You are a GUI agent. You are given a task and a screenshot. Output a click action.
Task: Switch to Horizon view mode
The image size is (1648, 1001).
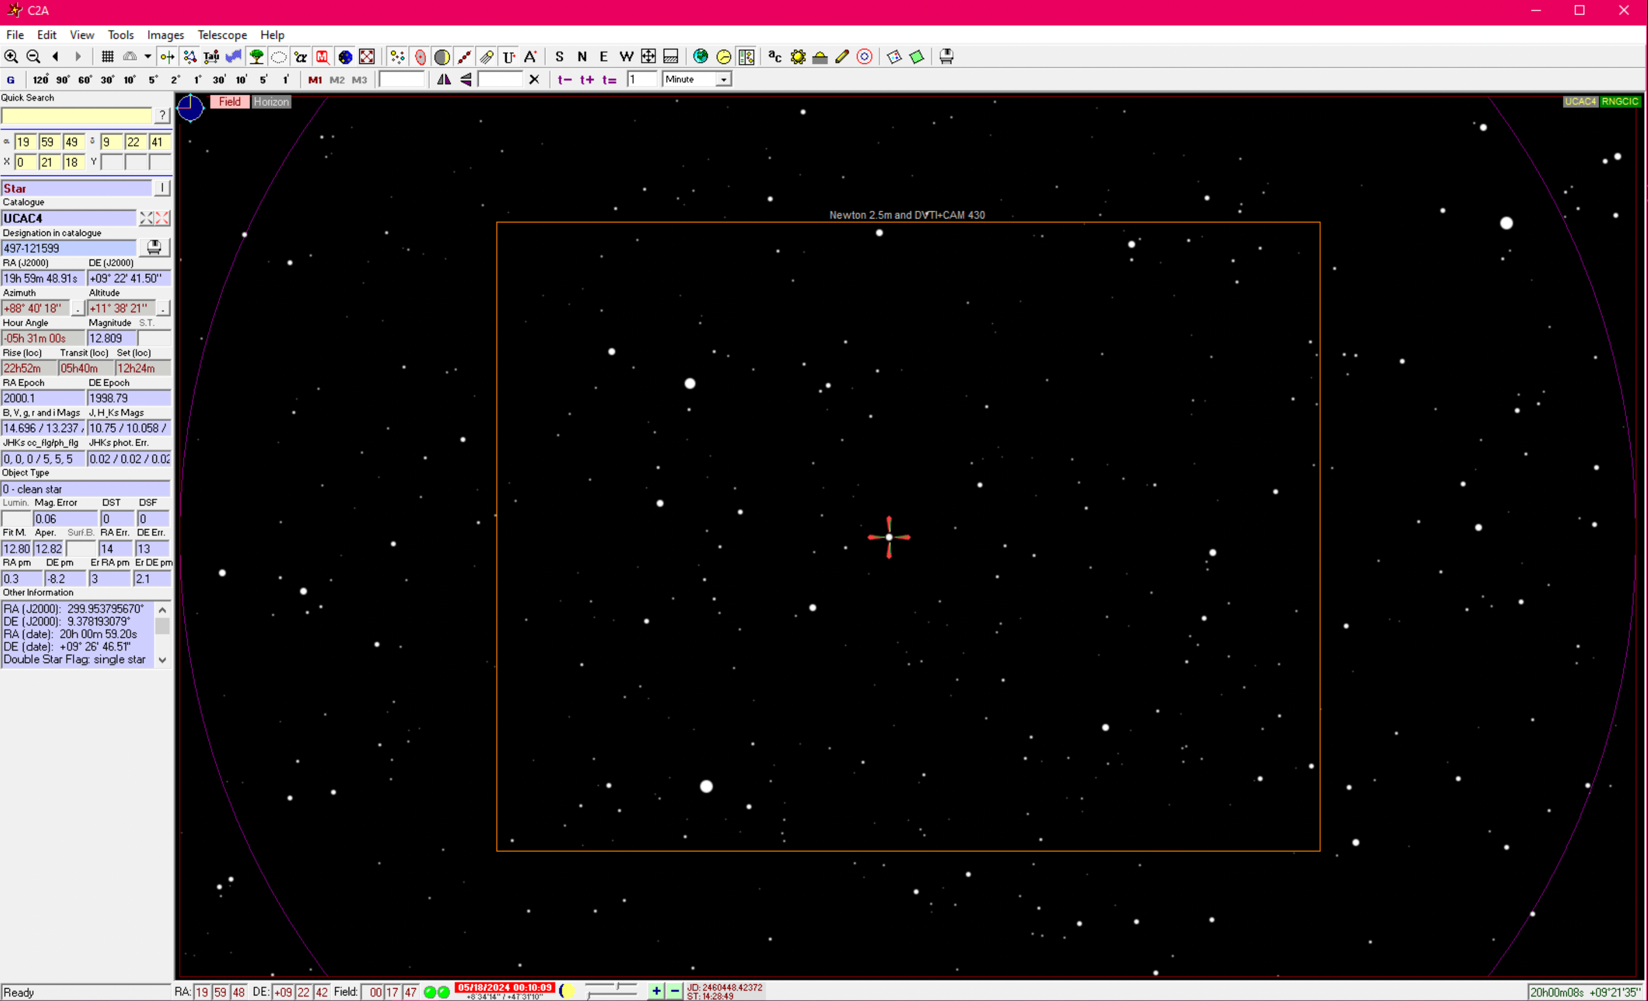point(271,101)
